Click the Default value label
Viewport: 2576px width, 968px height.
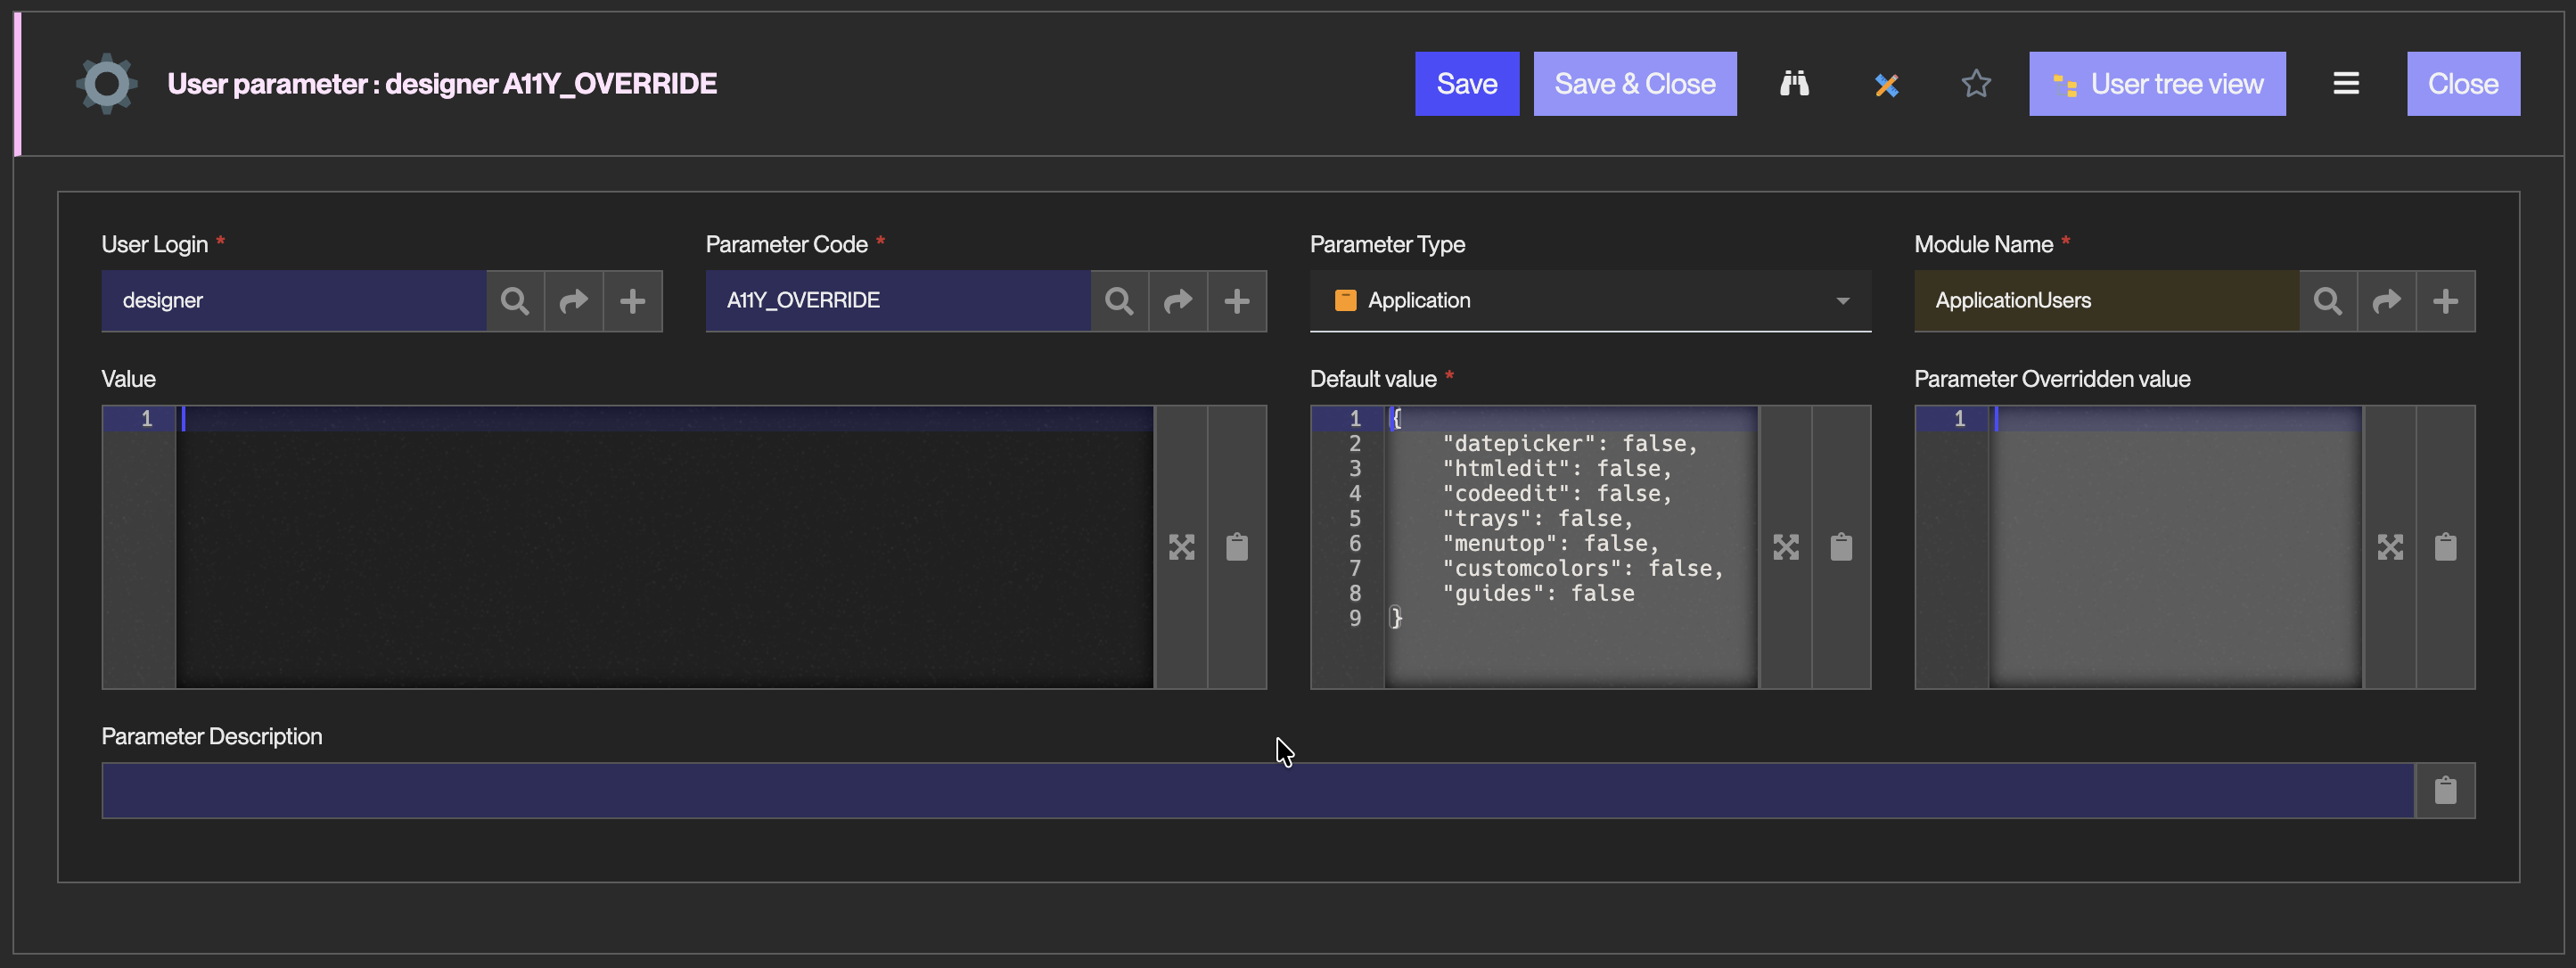tap(1372, 379)
